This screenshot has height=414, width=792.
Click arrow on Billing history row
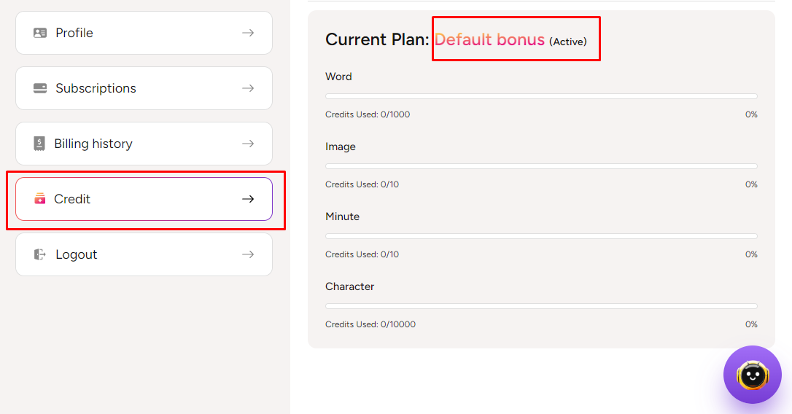248,144
